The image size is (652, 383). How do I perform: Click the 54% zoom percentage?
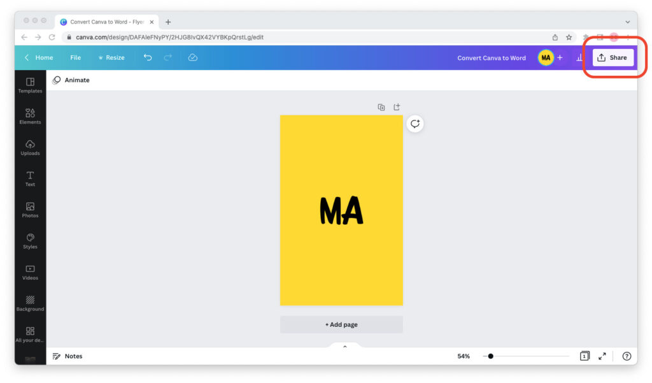tap(464, 356)
